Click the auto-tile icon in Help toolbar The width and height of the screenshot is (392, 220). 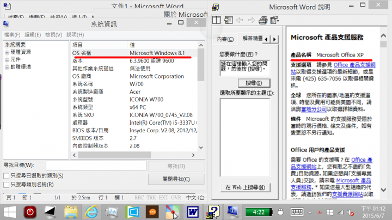(x=228, y=20)
